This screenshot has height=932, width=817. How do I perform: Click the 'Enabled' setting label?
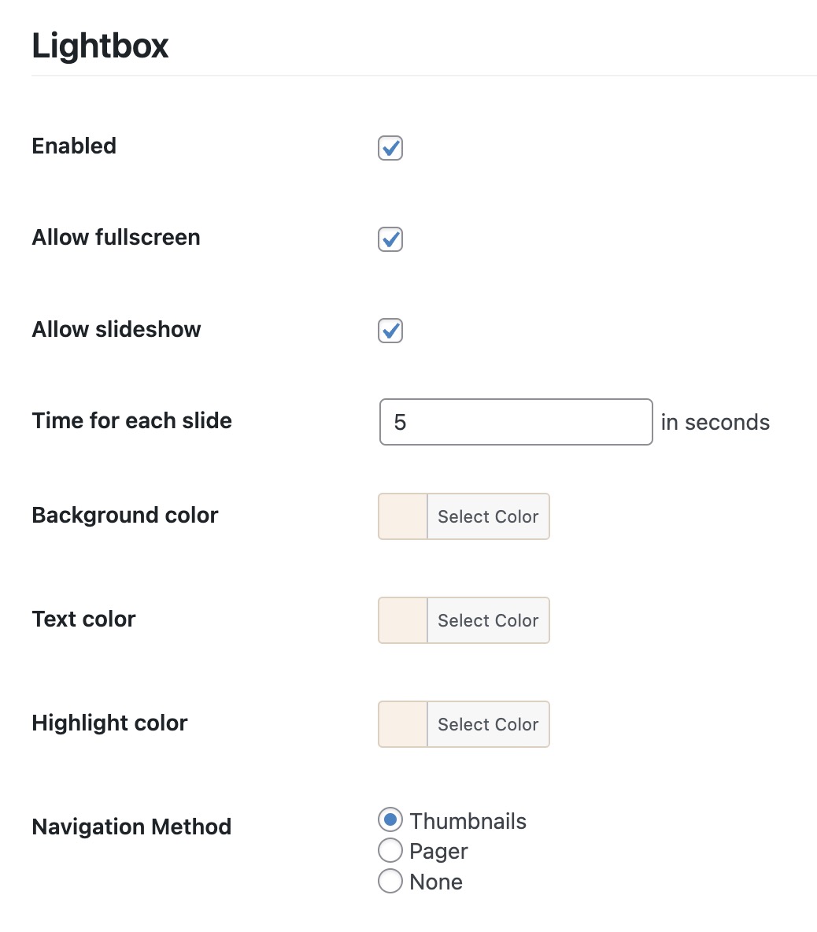tap(74, 146)
